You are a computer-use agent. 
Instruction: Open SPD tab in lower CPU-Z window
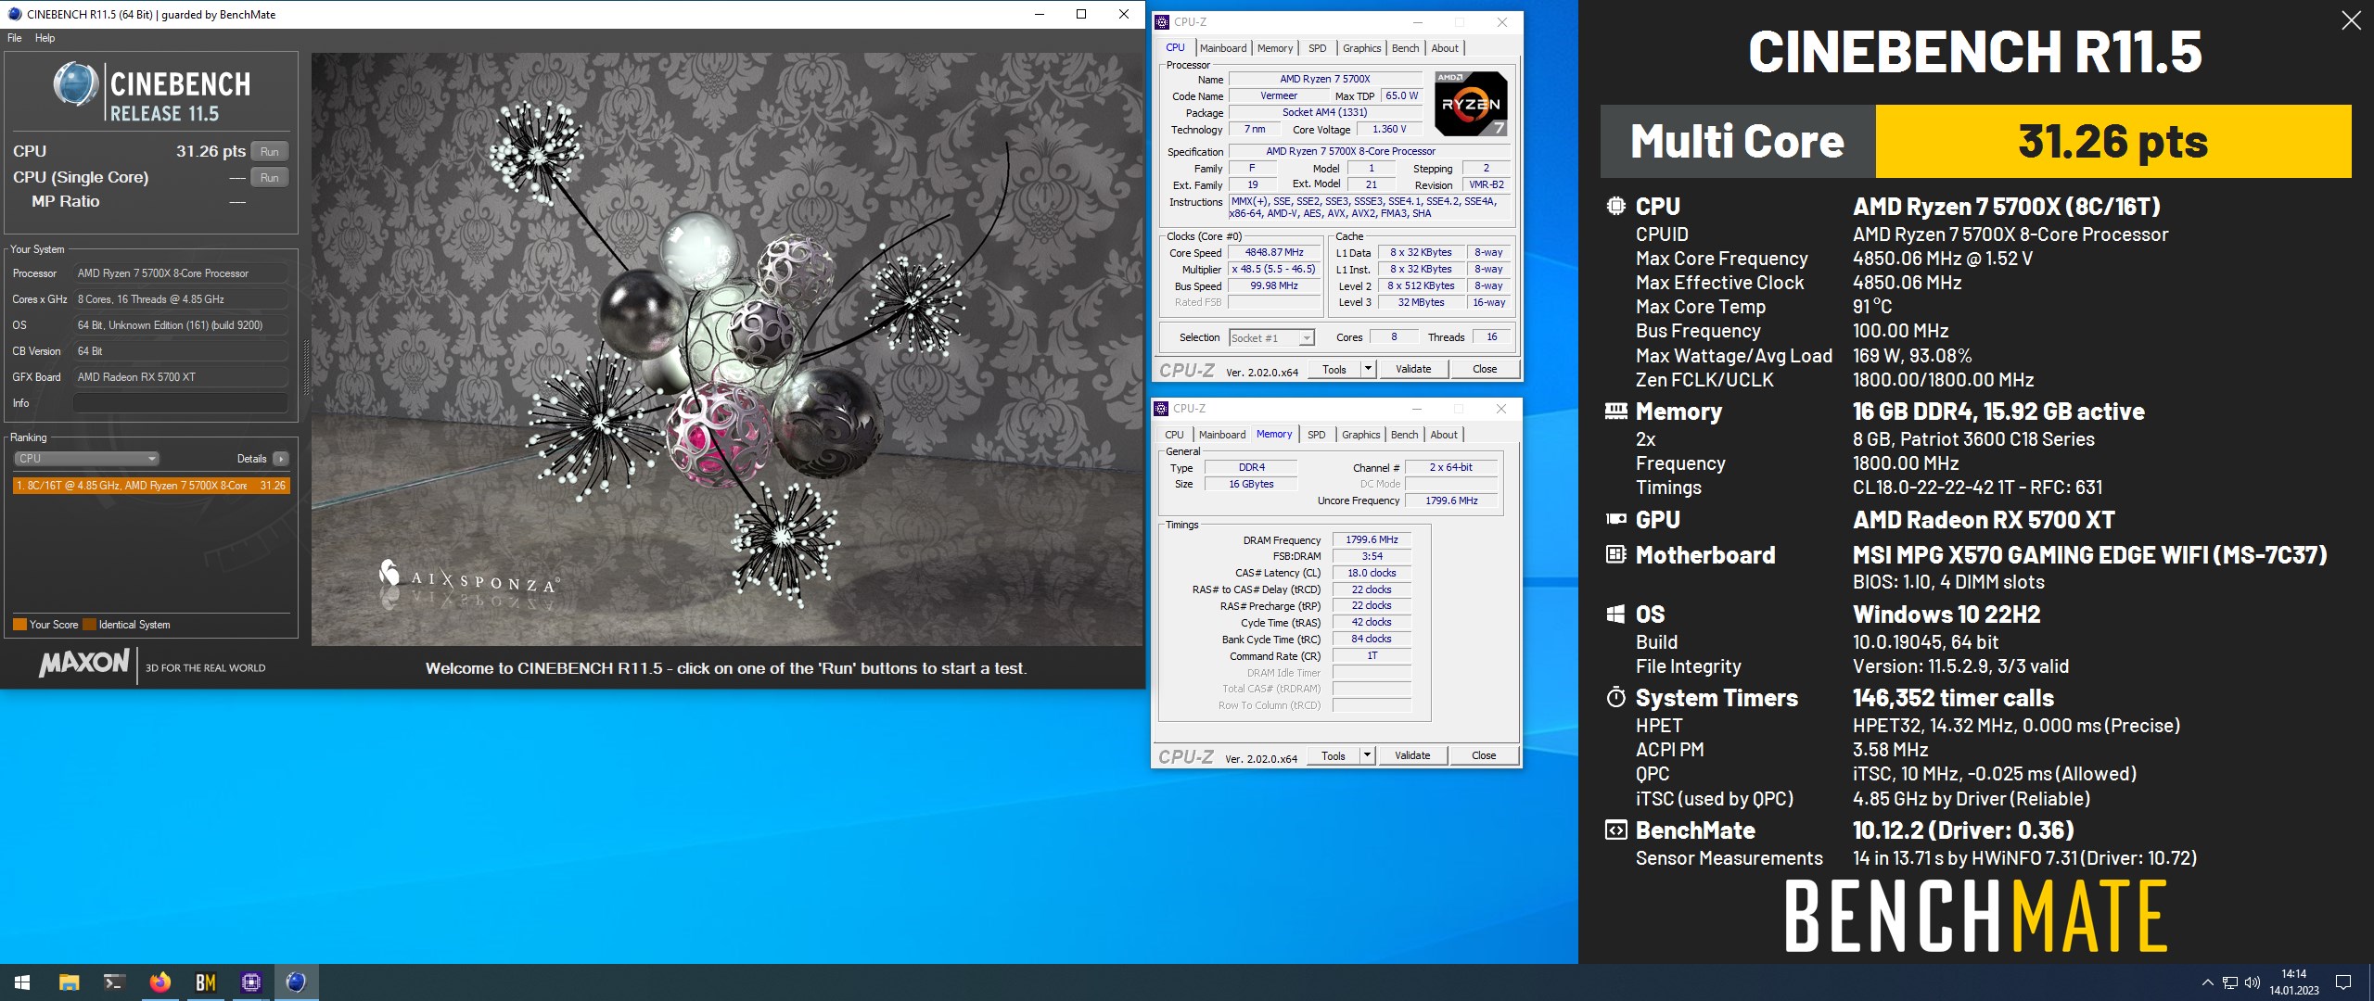tap(1316, 435)
